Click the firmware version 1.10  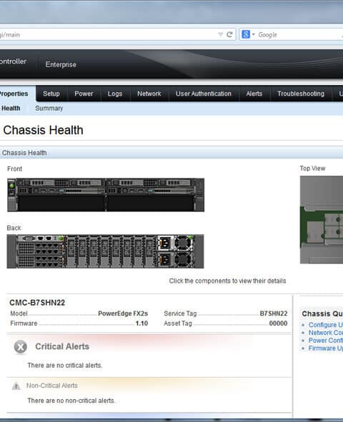(142, 323)
